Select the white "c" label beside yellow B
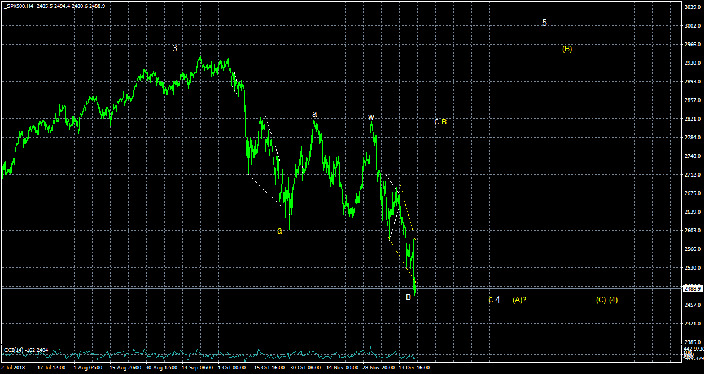The height and width of the screenshot is (374, 704). [436, 121]
